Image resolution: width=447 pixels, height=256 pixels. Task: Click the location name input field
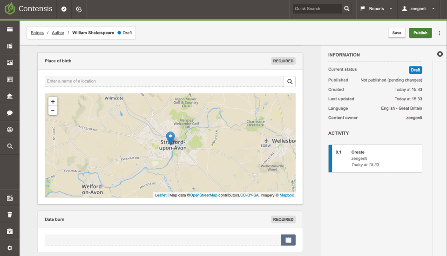[x=164, y=81]
